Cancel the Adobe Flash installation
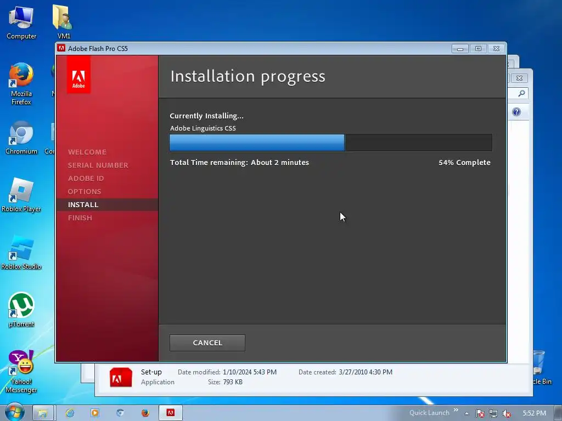Screen dimensions: 562x421 [207, 343]
